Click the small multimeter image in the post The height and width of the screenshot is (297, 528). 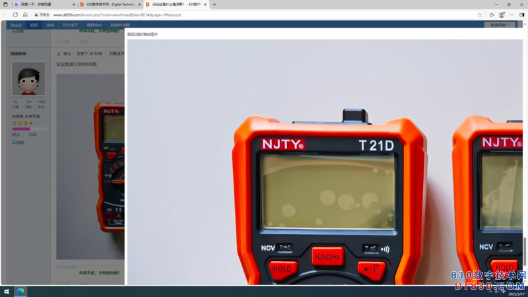109,165
